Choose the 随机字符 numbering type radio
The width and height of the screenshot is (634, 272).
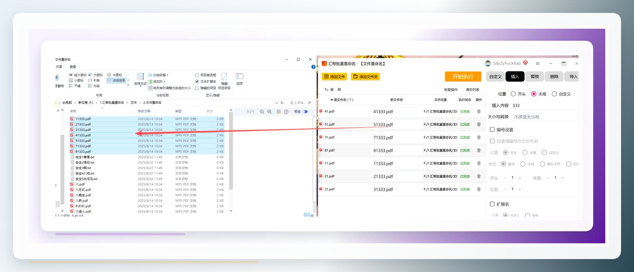[542, 164]
